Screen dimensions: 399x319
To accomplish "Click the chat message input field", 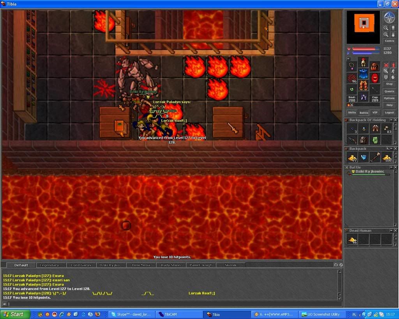I will (174, 304).
